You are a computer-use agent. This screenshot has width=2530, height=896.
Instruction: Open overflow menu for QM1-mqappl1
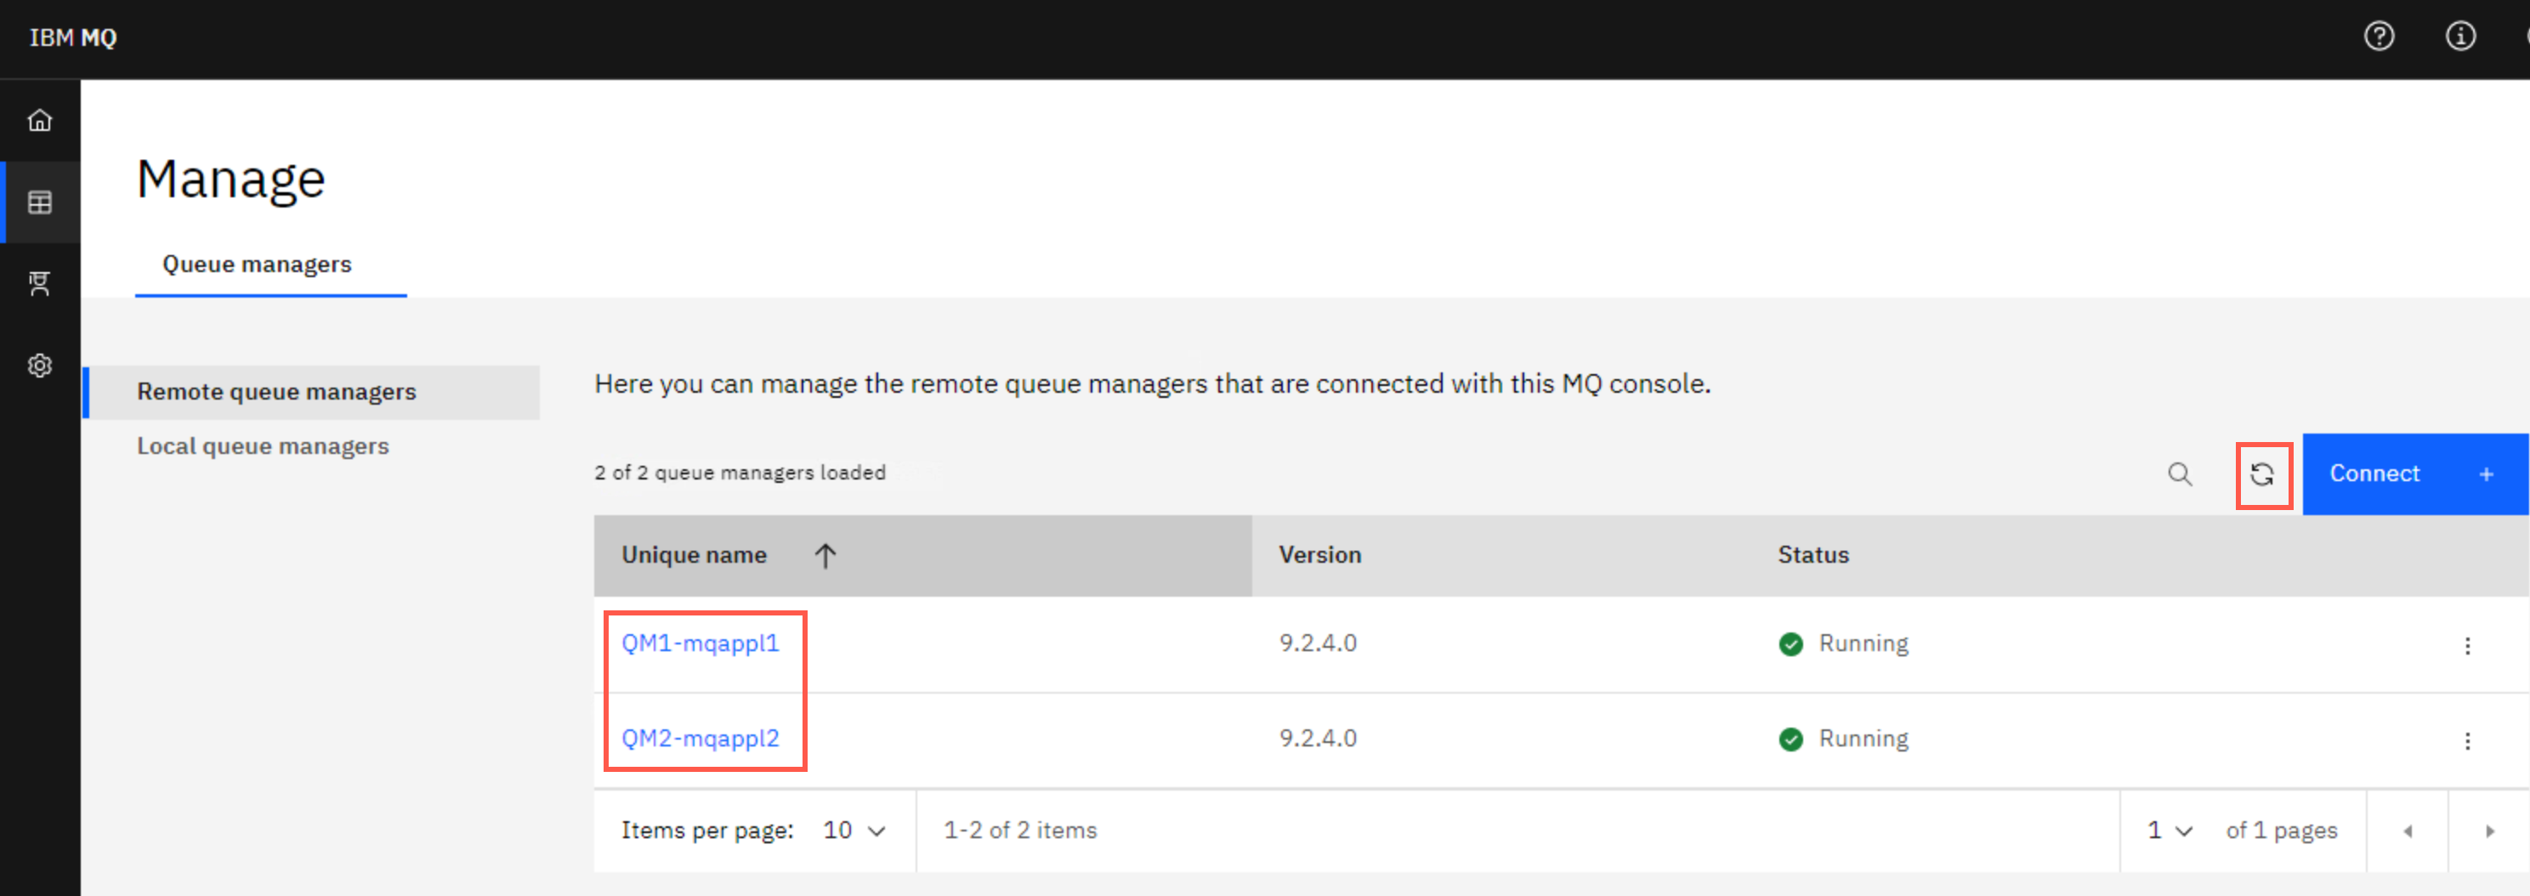[x=2466, y=645]
